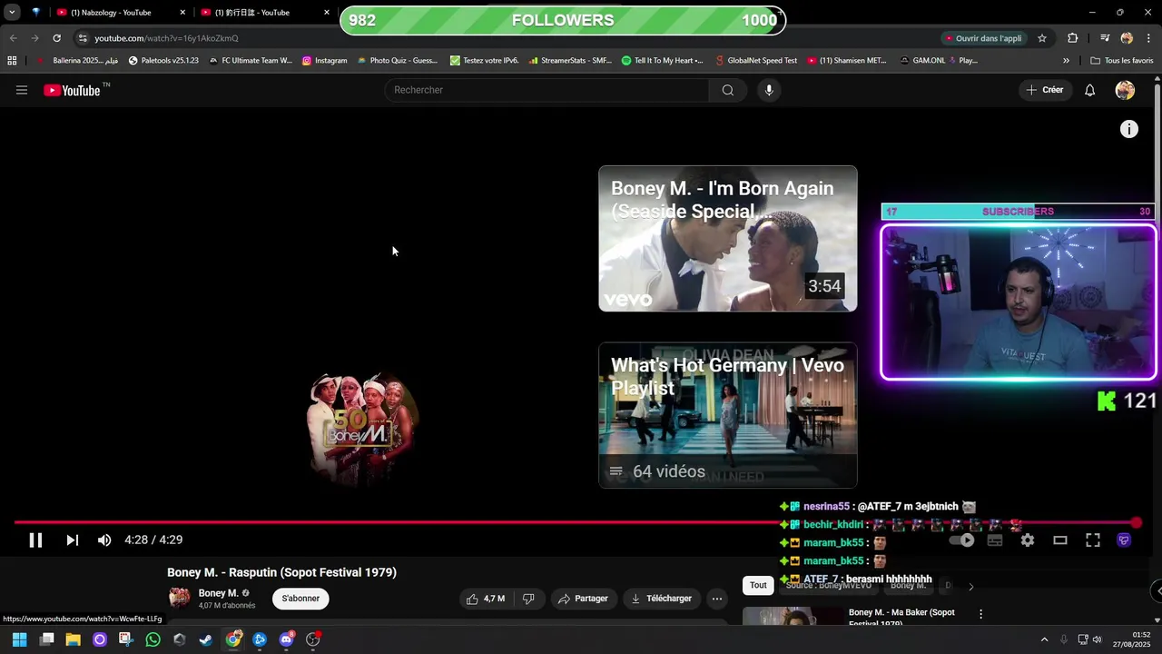Screen dimensions: 1162x654
Task: Expand hidden bookmarks chevron
Action: tap(1066, 61)
